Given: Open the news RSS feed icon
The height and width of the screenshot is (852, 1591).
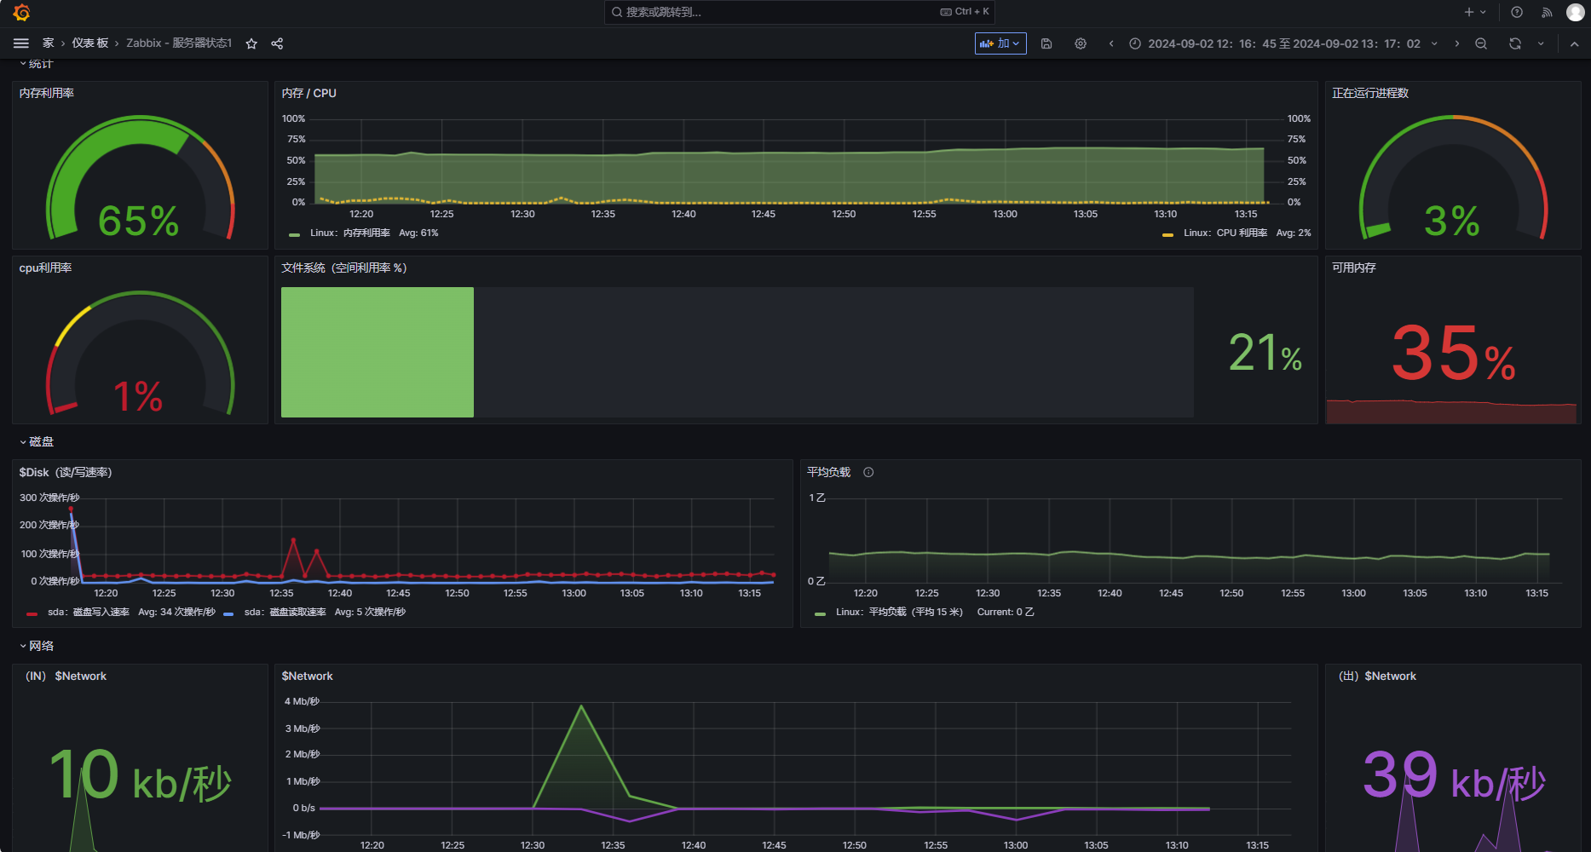Looking at the screenshot, I should point(1547,12).
